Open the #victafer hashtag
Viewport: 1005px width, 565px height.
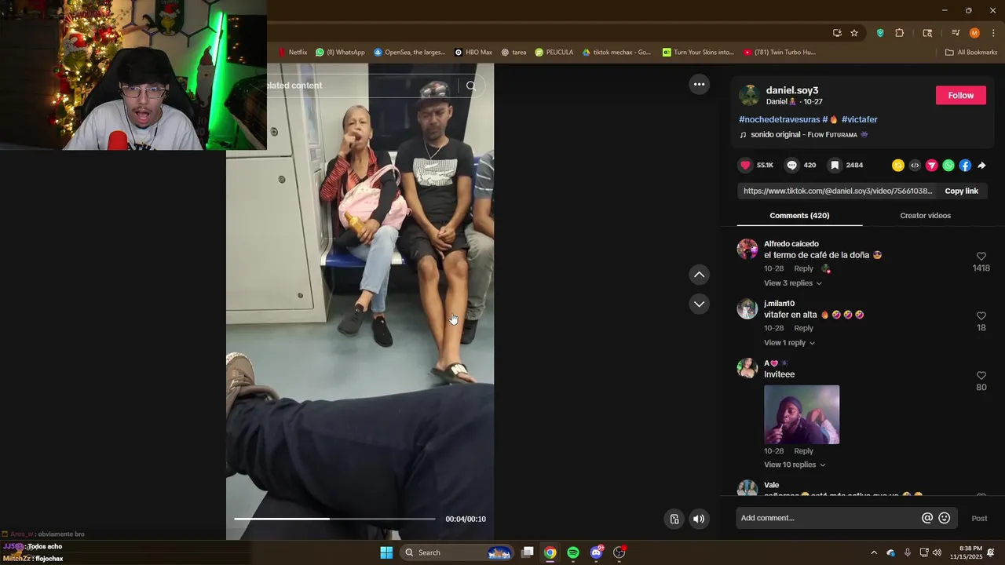click(x=859, y=119)
